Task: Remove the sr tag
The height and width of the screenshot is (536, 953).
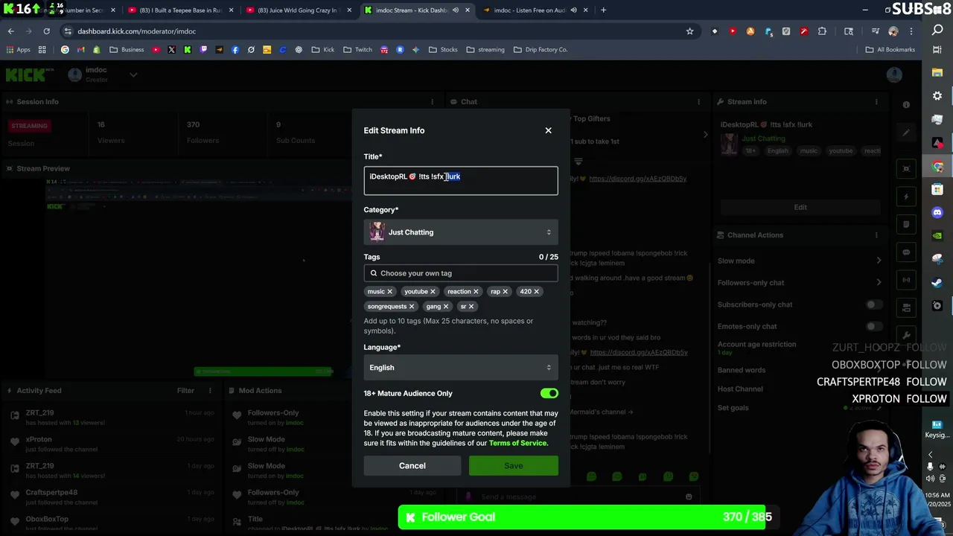Action: (x=471, y=307)
